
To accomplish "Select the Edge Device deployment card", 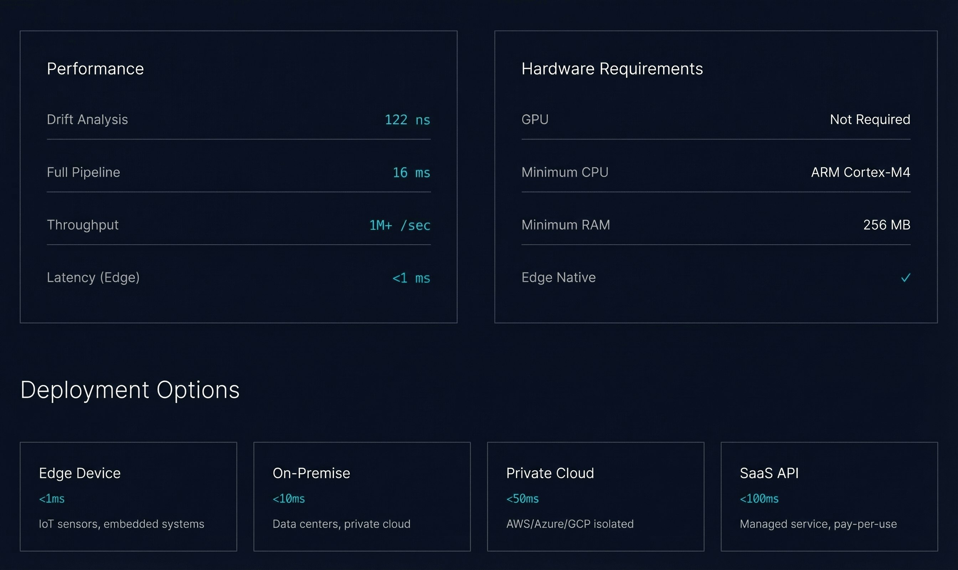I will click(128, 496).
